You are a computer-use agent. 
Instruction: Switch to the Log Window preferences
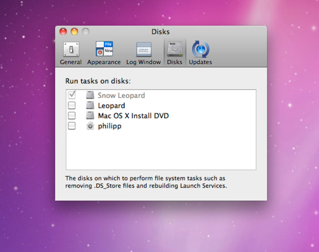coord(144,53)
